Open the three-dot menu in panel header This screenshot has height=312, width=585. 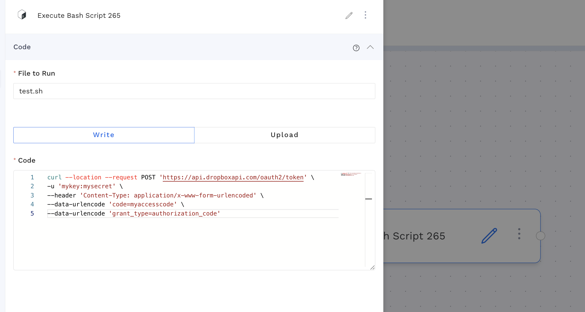pos(365,15)
